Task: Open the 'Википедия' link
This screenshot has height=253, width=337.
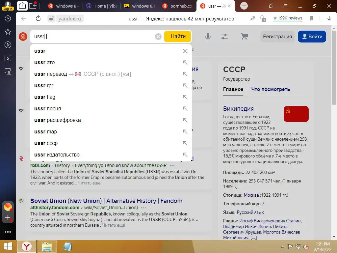Action: pyautogui.click(x=238, y=109)
